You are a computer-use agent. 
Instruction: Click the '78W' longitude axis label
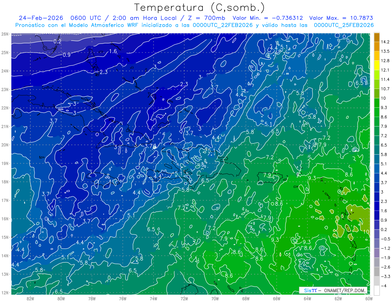pyautogui.click(x=92, y=298)
